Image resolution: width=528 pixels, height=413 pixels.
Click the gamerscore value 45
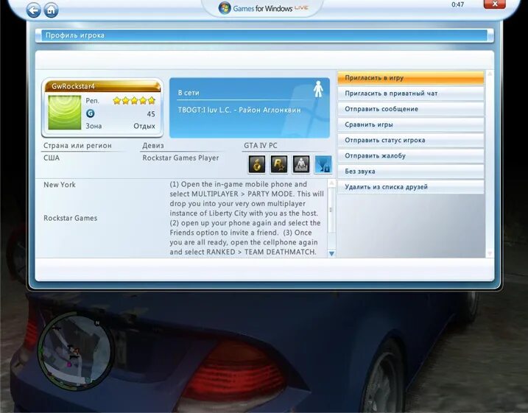151,114
